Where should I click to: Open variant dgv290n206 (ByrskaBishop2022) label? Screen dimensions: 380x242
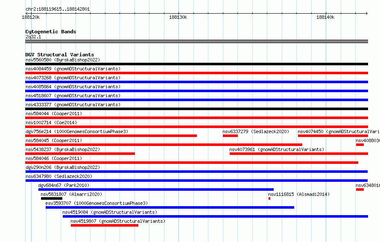pos(63,167)
